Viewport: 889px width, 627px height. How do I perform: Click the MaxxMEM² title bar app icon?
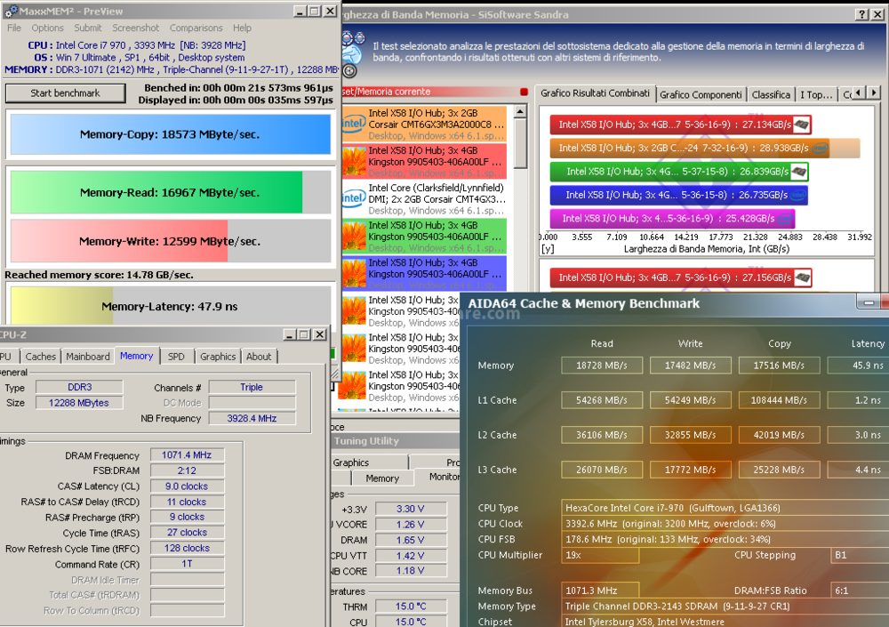click(11, 11)
